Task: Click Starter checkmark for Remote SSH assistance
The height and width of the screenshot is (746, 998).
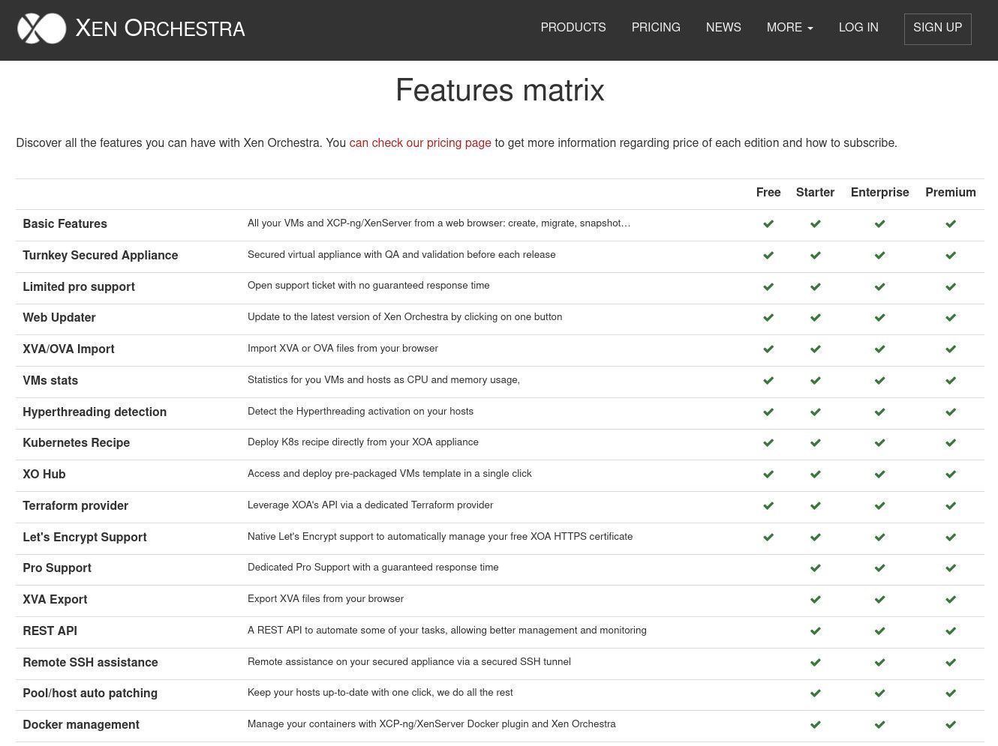Action: [x=816, y=663]
